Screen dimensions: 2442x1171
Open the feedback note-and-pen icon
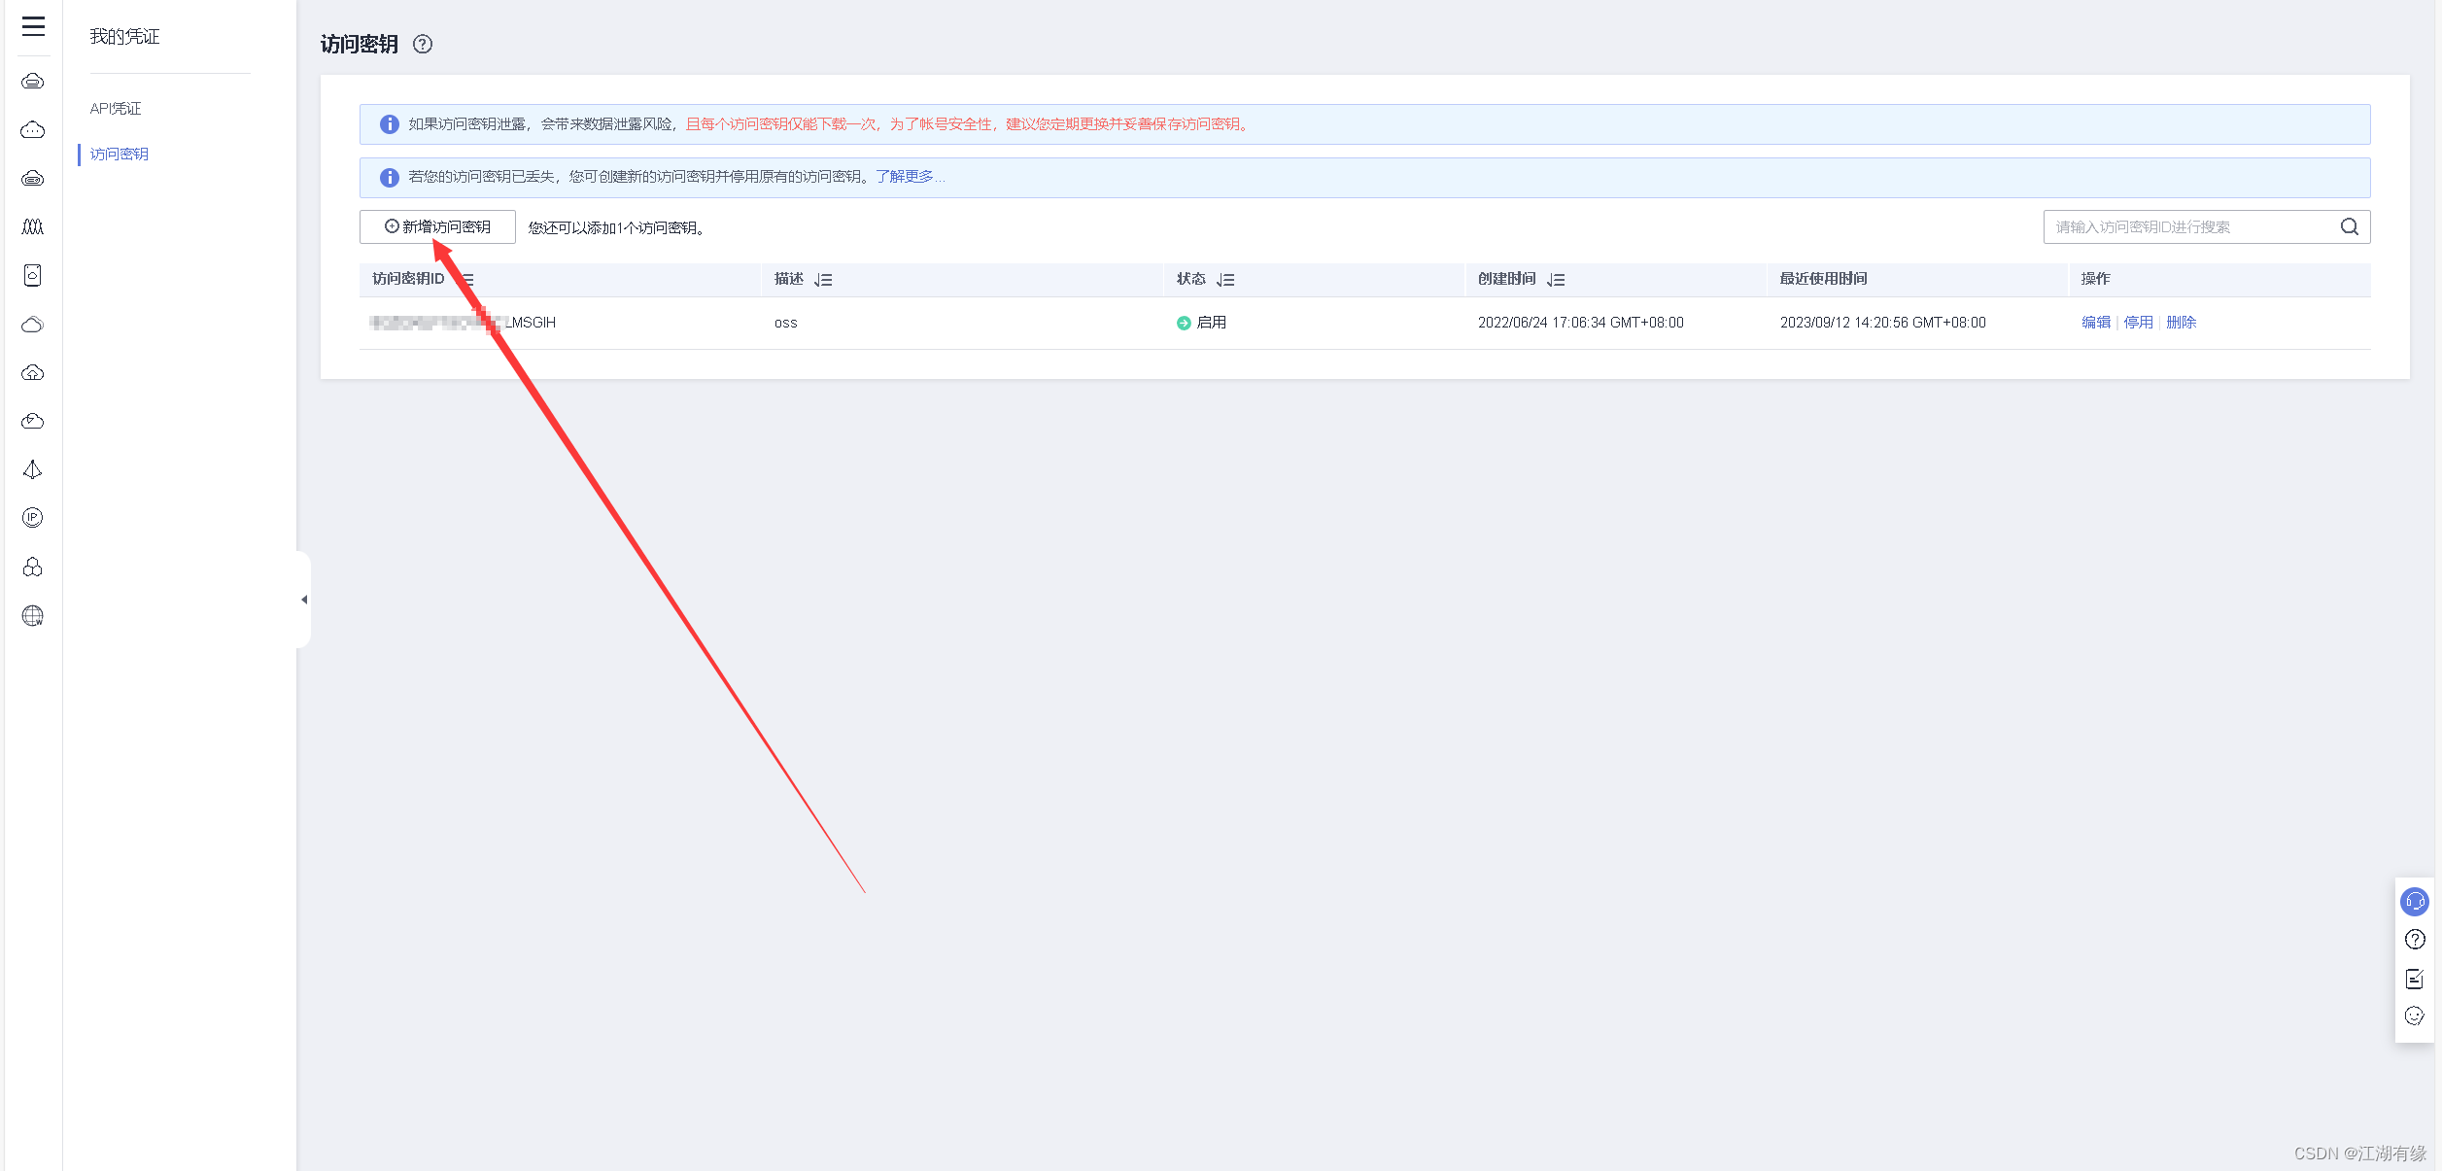2415,979
